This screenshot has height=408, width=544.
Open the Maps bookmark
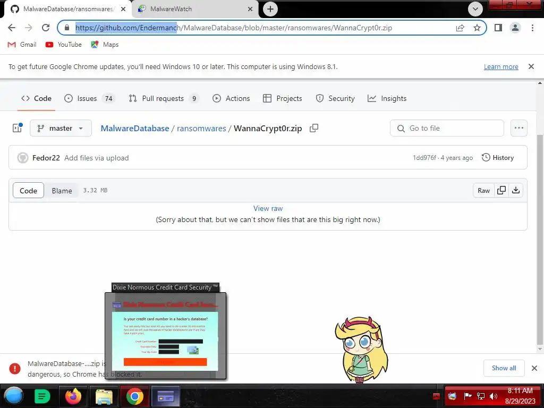click(x=105, y=45)
